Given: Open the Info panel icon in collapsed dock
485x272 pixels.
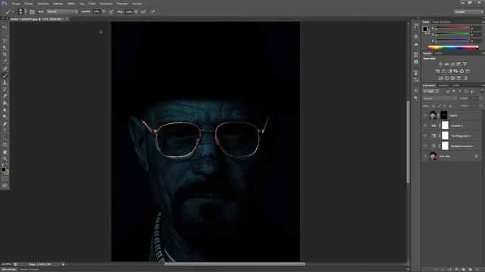Looking at the screenshot, I should point(416,62).
